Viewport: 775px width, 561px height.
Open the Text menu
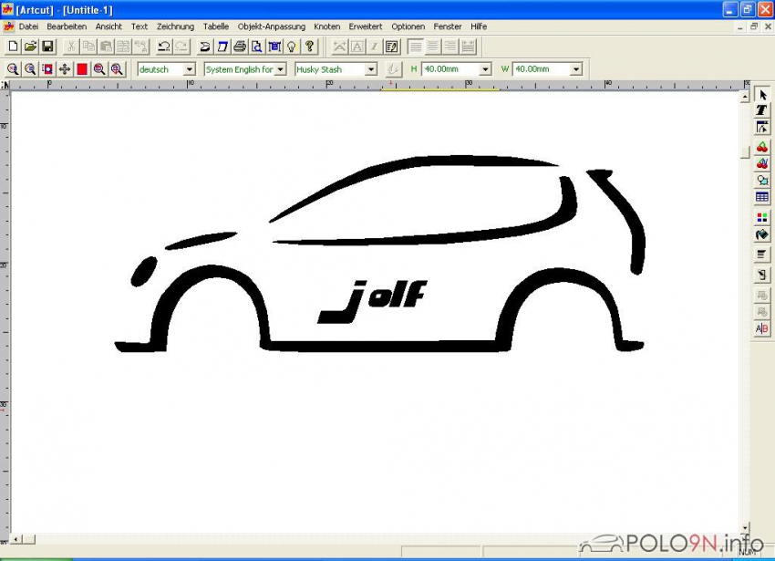pyautogui.click(x=139, y=26)
